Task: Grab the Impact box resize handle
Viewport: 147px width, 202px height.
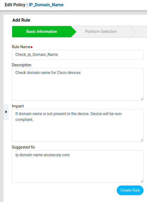Action: pos(142,140)
